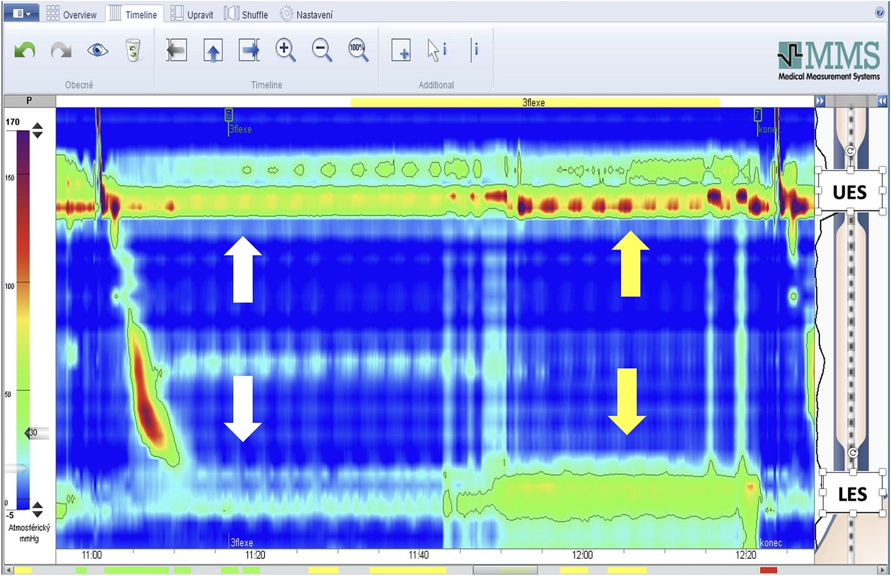The image size is (891, 576).
Task: Lower the bottom pressure scale limit
Action: click(37, 513)
